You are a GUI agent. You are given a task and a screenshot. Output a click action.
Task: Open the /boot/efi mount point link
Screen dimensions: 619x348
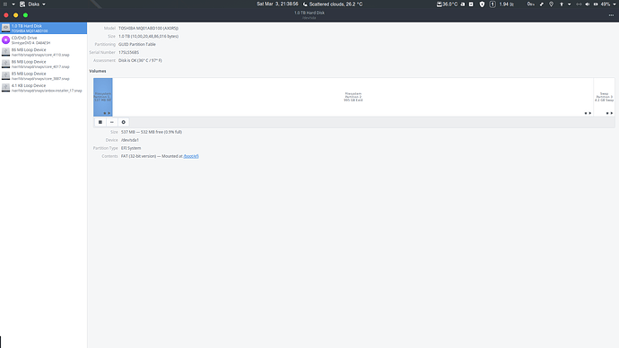pyautogui.click(x=191, y=156)
